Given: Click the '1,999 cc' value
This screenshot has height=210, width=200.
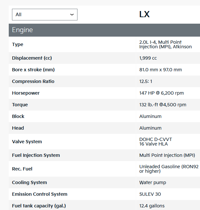Looking at the screenshot, I should point(148,58).
